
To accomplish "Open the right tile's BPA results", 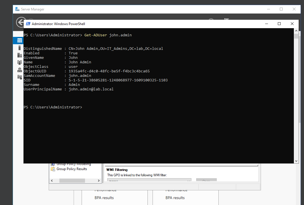I will (x=175, y=198).
